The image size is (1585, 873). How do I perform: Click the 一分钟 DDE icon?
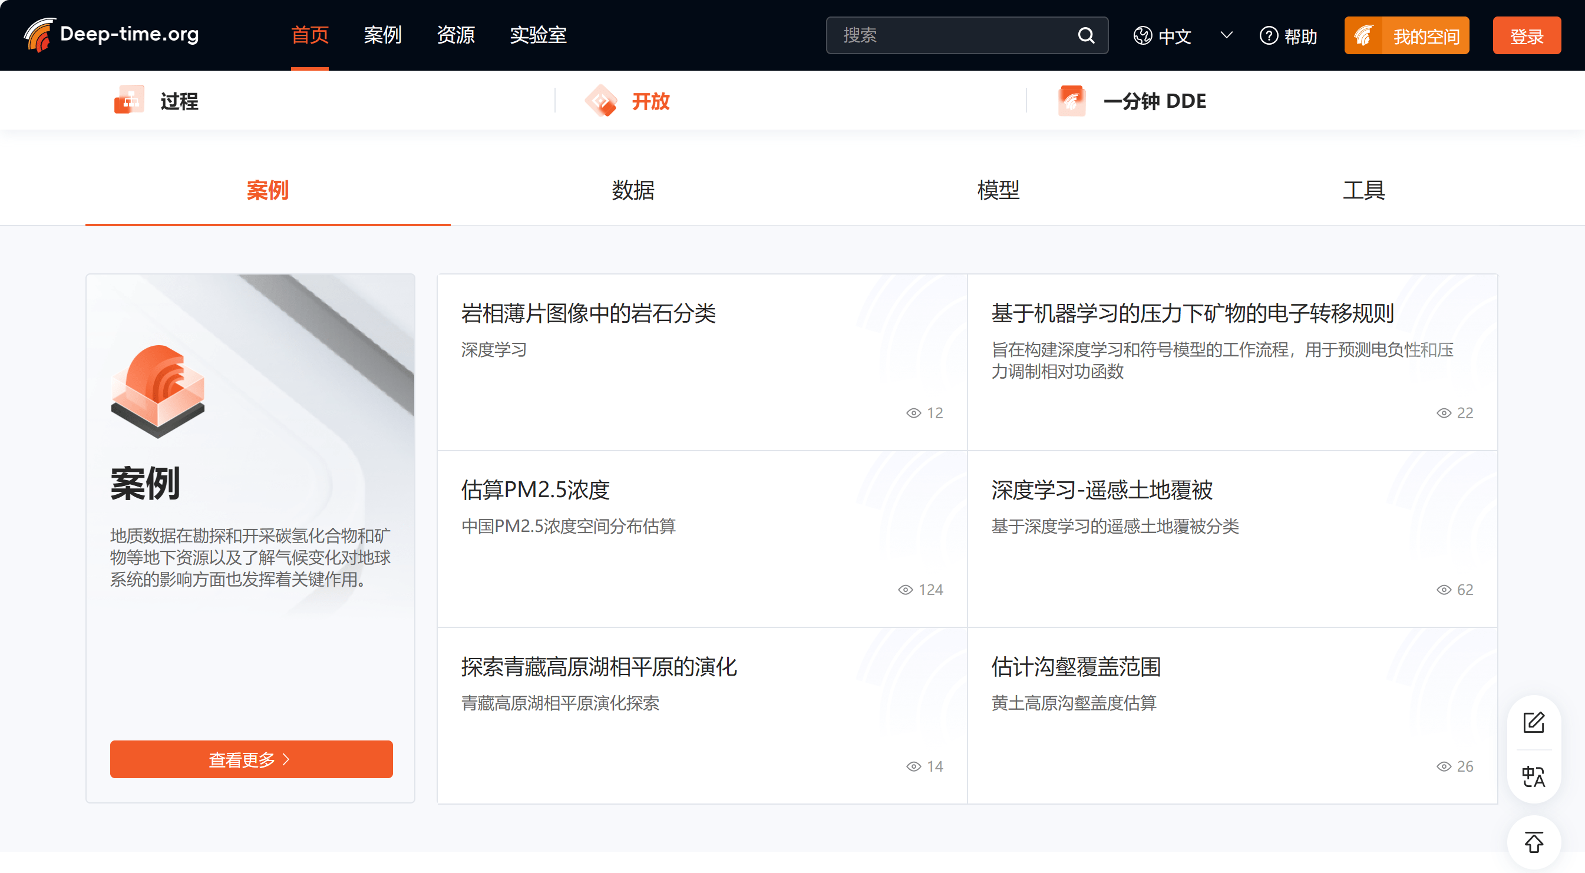(1071, 101)
